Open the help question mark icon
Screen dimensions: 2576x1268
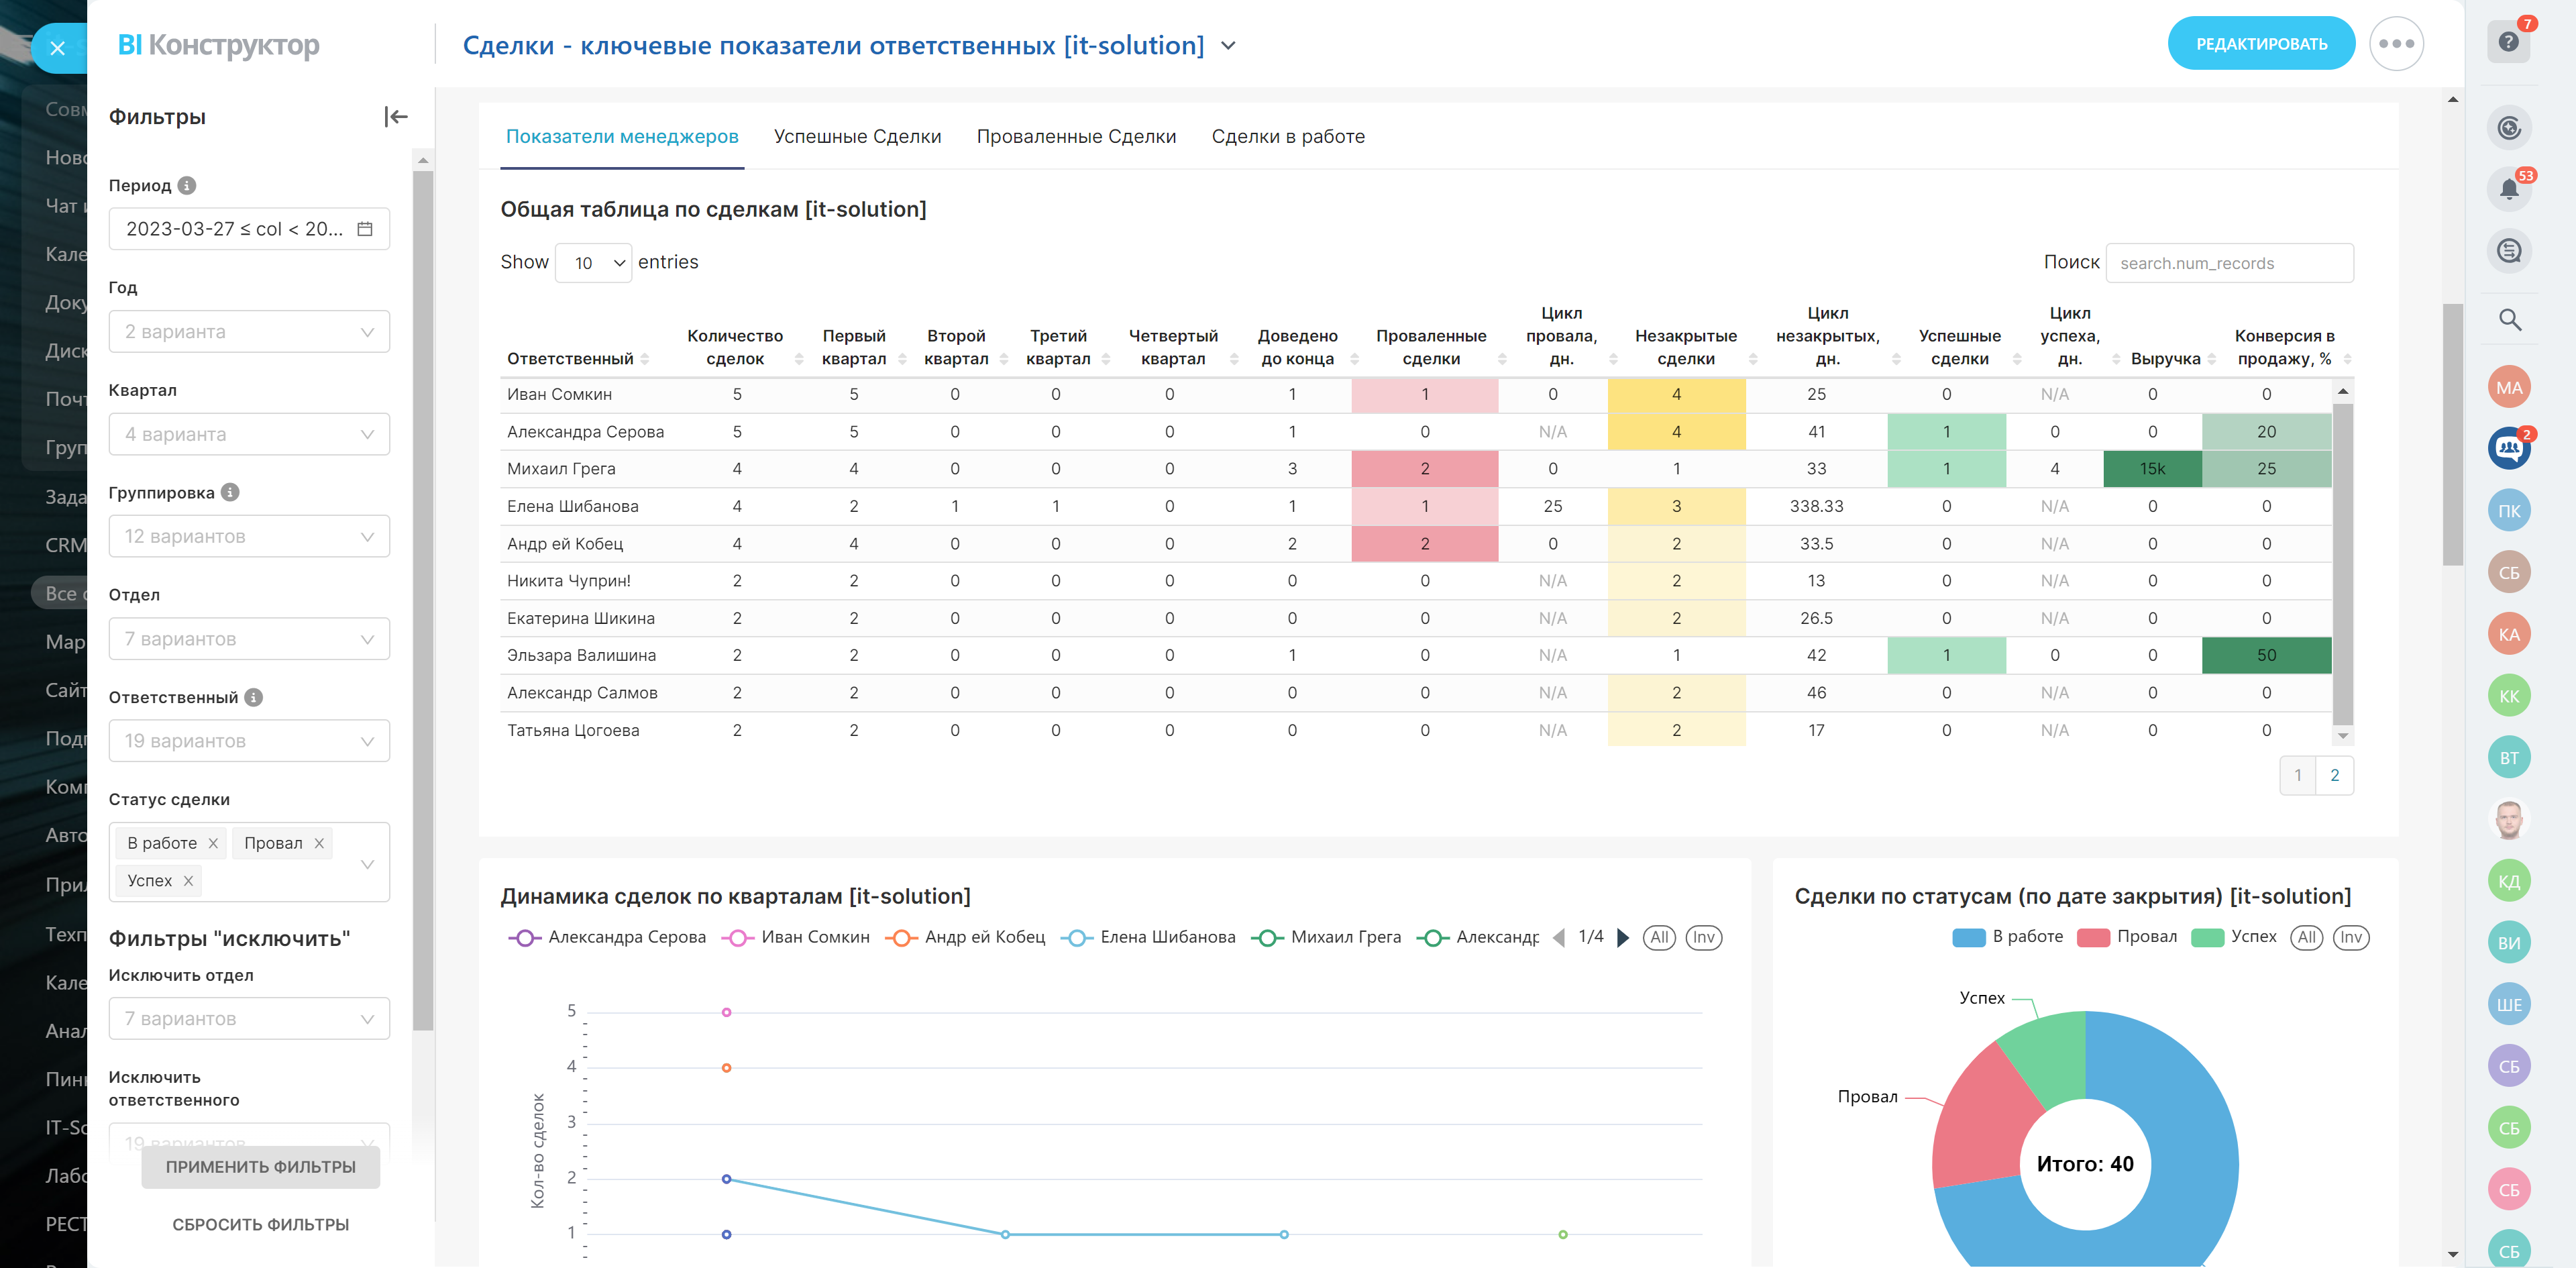(x=2507, y=42)
